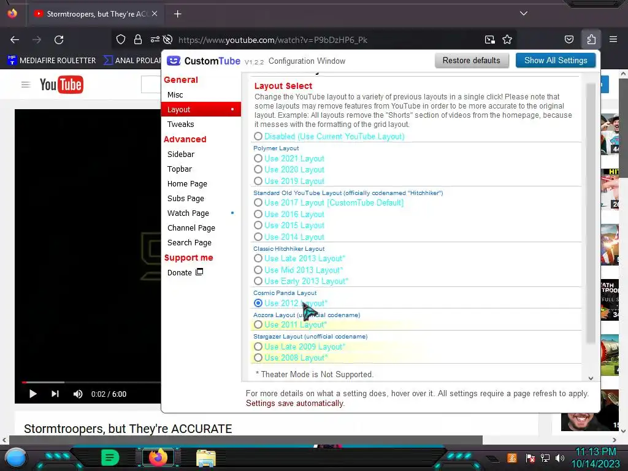The width and height of the screenshot is (628, 471).
Task: Click the system tray volume icon
Action: pyautogui.click(x=560, y=458)
